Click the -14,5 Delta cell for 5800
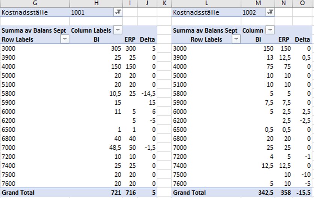314x198 pixels. (x=147, y=93)
